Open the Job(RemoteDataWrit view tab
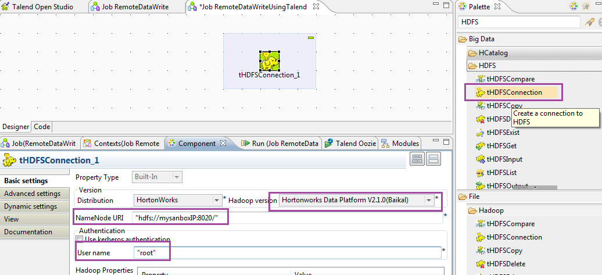This screenshot has width=602, height=275. [x=39, y=143]
